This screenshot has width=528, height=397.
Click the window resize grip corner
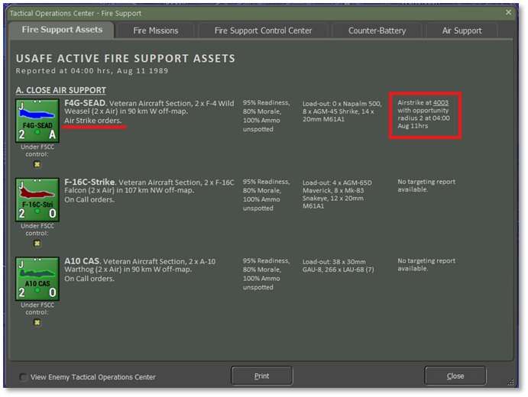coord(509,382)
